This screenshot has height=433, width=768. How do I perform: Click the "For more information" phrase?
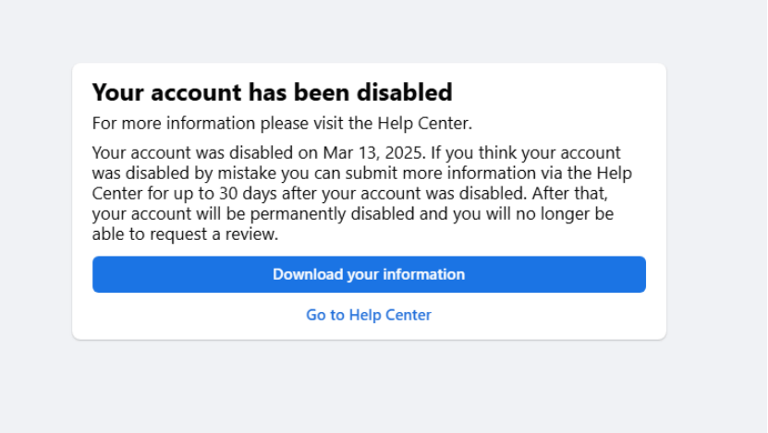(x=153, y=123)
